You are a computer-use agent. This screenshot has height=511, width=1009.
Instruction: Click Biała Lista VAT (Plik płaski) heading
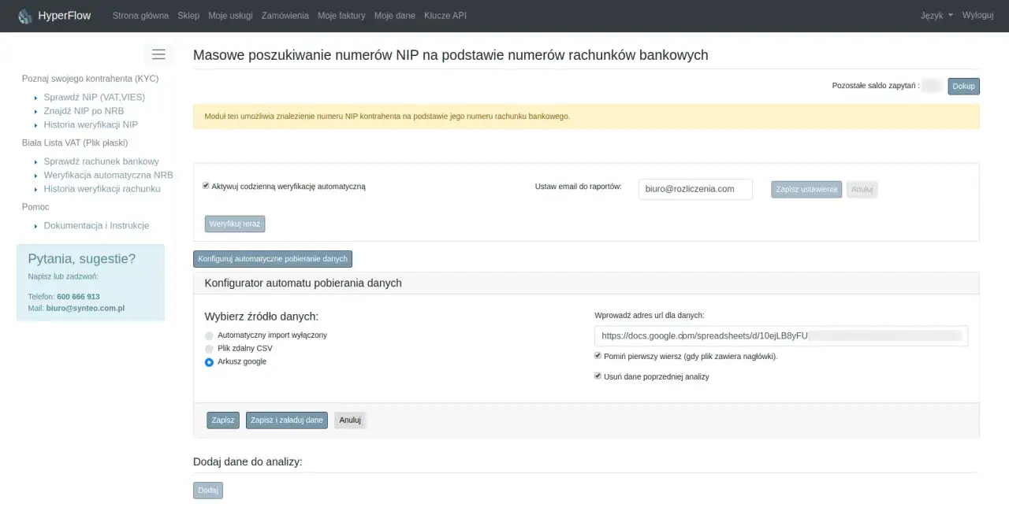(75, 143)
